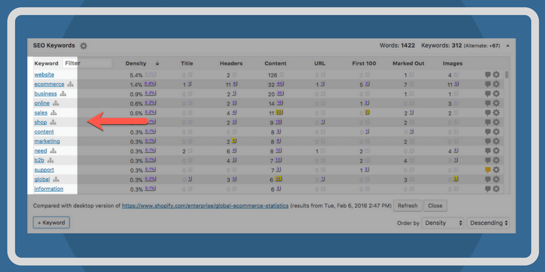Click the gear icon in ecommerce row
The height and width of the screenshot is (272, 545).
pyautogui.click(x=496, y=84)
